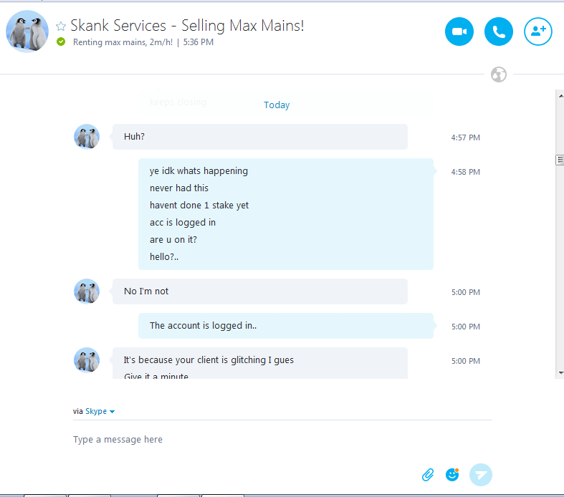564x497 pixels.
Task: Attach a file using the paperclip icon
Action: point(428,474)
